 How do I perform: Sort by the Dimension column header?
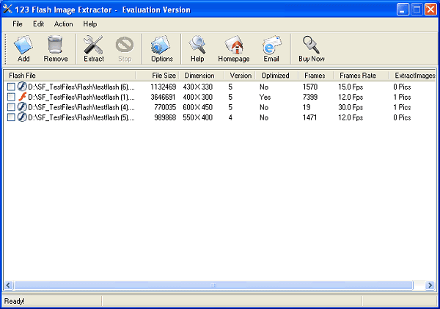coord(202,76)
